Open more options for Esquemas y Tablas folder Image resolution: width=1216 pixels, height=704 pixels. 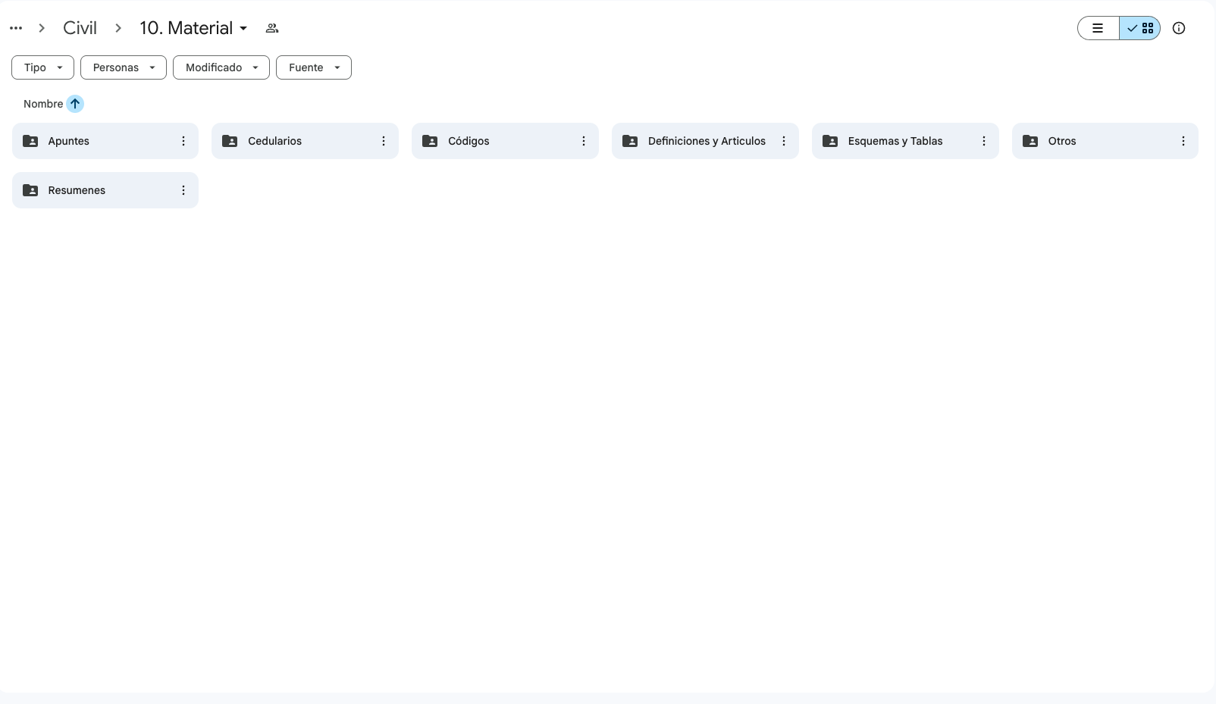(984, 141)
